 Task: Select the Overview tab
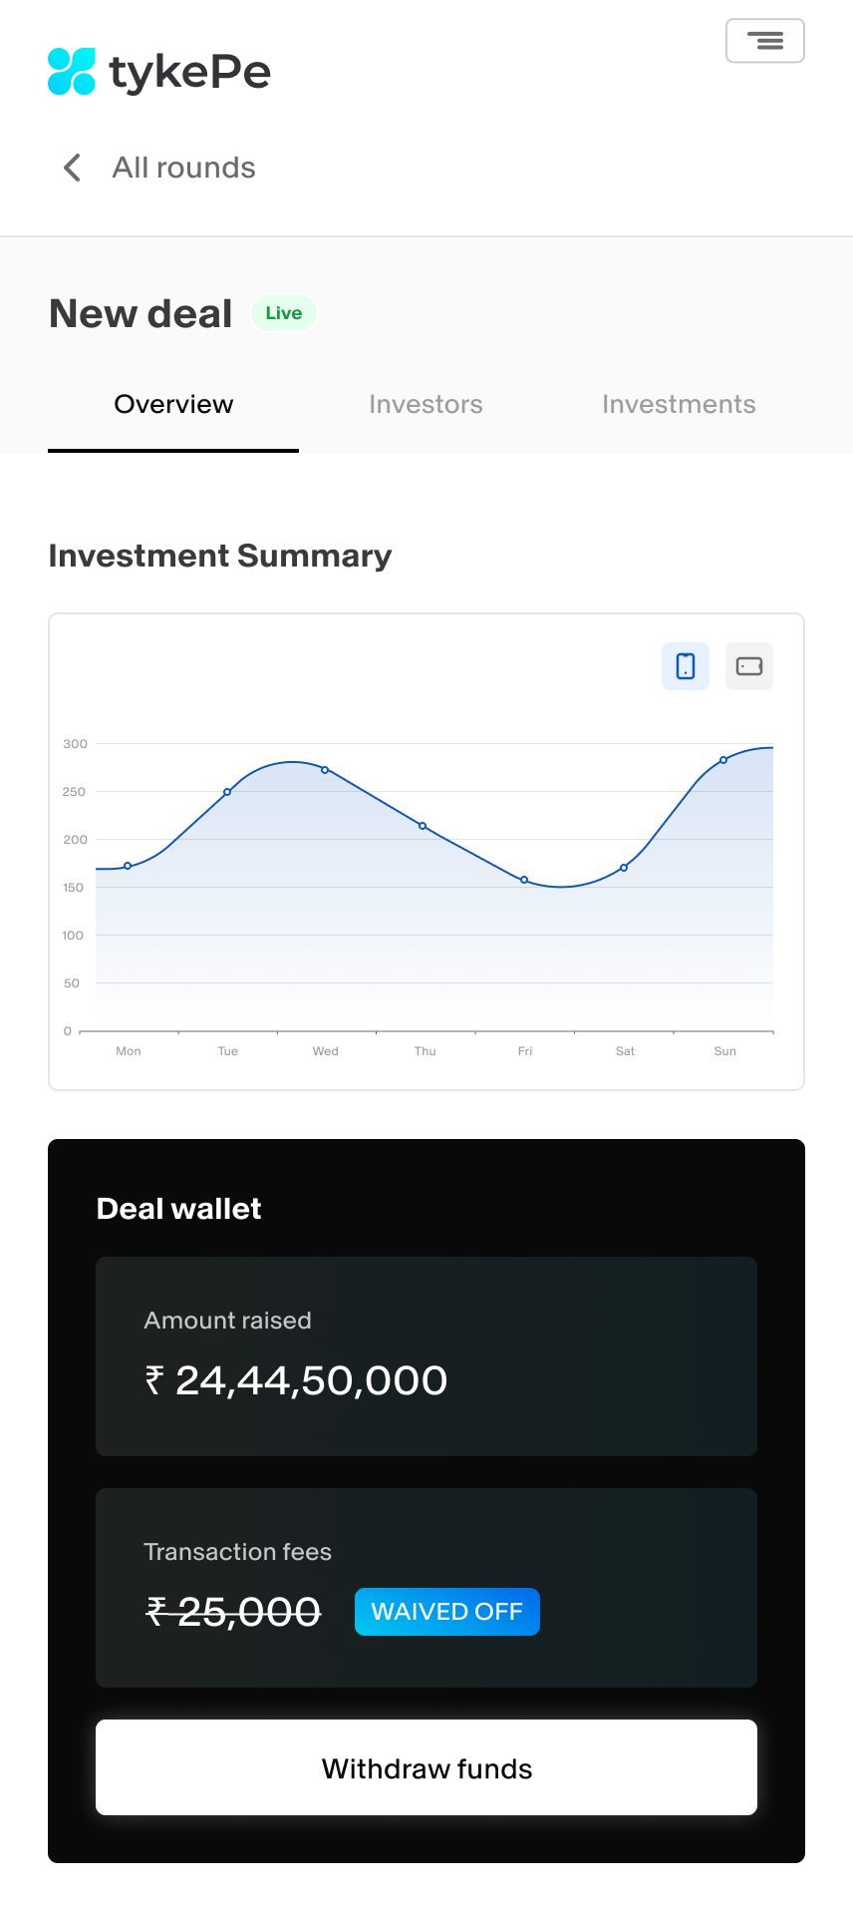click(173, 404)
